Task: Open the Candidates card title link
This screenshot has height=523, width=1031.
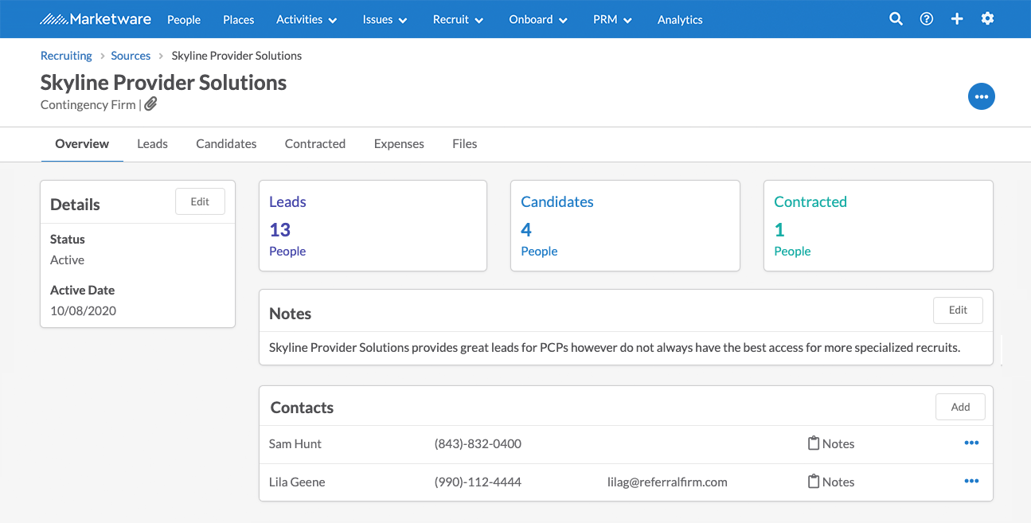Action: pyautogui.click(x=557, y=202)
